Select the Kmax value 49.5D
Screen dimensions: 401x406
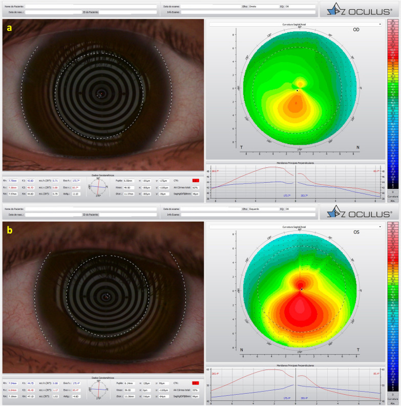(x=129, y=187)
